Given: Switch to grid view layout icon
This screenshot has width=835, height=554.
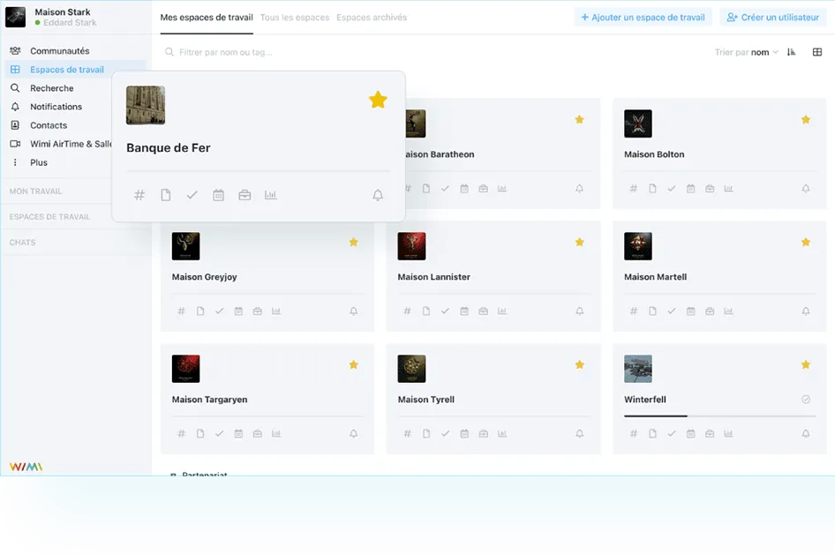Looking at the screenshot, I should click(x=817, y=52).
